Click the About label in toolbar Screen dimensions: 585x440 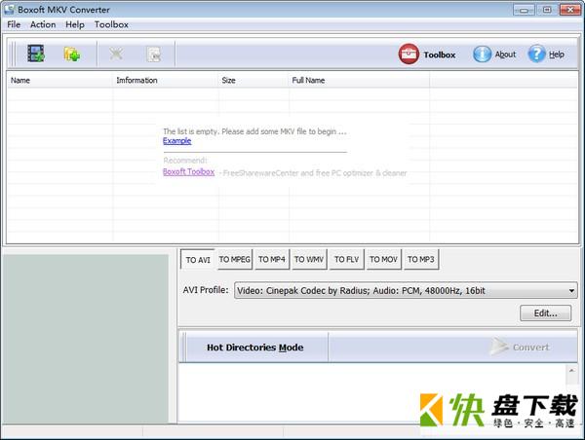(505, 55)
